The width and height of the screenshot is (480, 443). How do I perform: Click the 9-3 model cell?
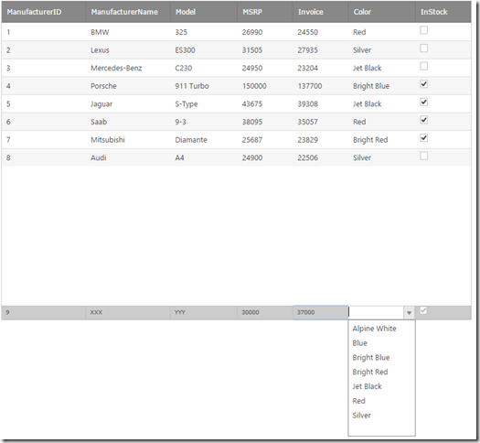click(204, 122)
